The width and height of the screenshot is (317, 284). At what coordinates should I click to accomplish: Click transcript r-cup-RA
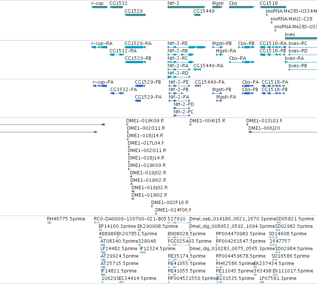pos(102,43)
